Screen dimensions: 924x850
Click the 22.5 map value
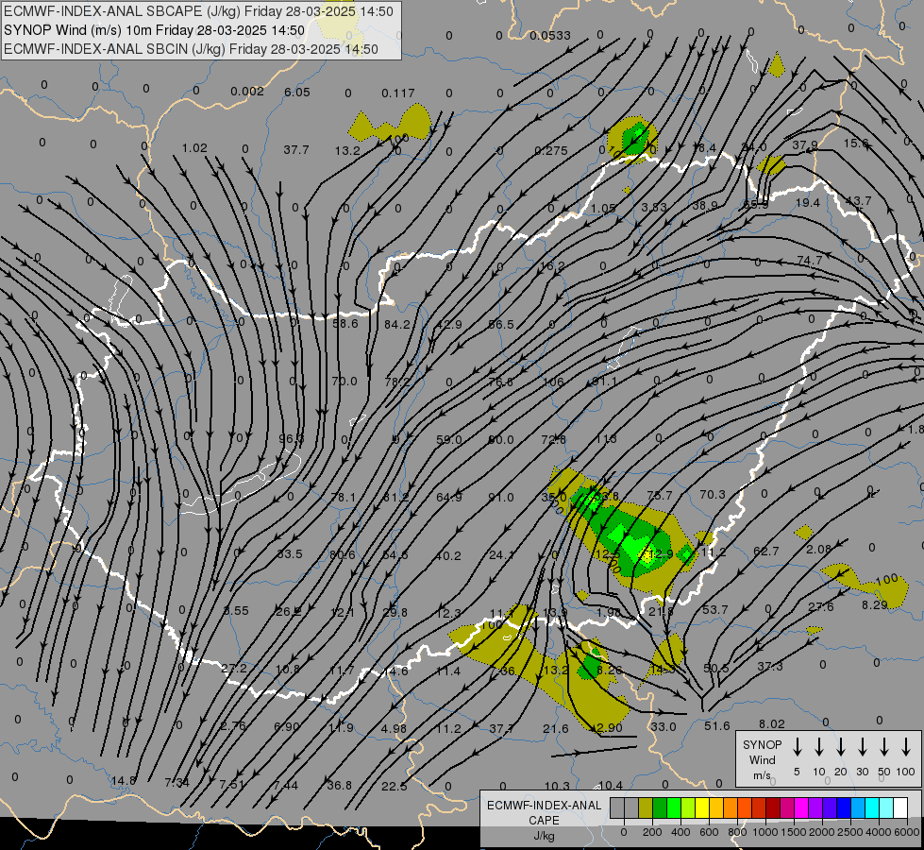(394, 787)
